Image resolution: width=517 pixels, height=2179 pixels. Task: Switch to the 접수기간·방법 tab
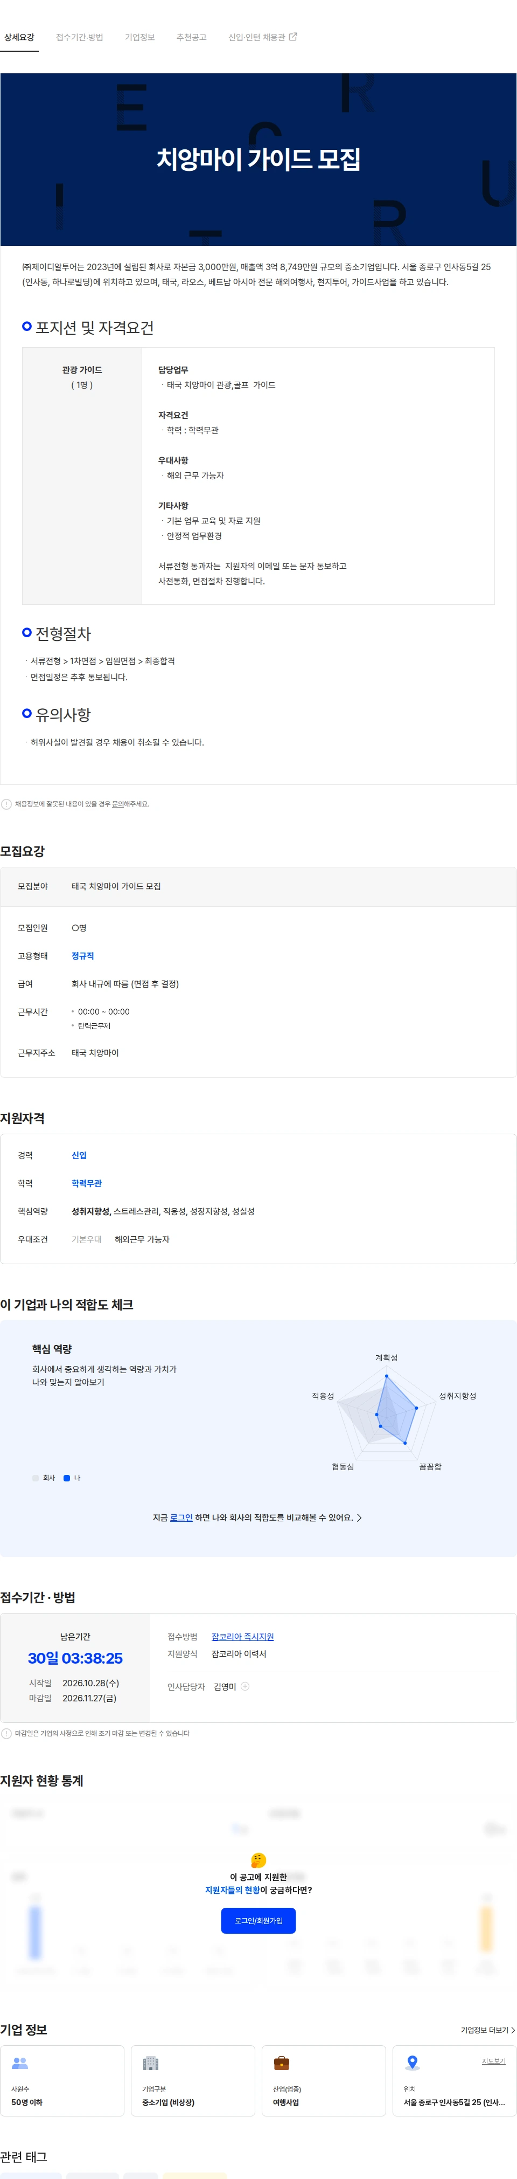[x=79, y=37]
